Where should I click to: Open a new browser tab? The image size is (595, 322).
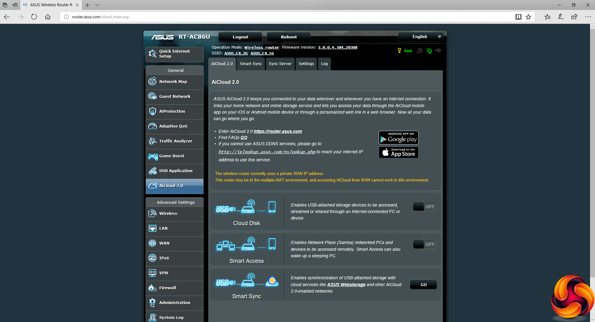tap(87, 5)
